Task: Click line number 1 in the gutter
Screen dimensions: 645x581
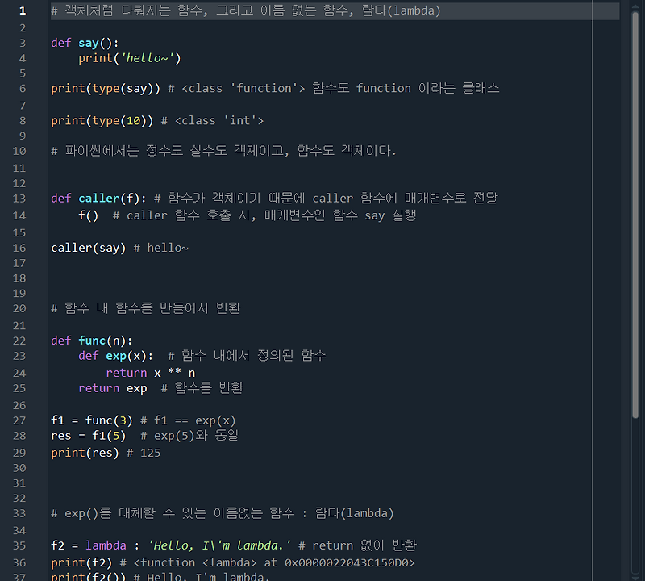Action: click(x=23, y=11)
